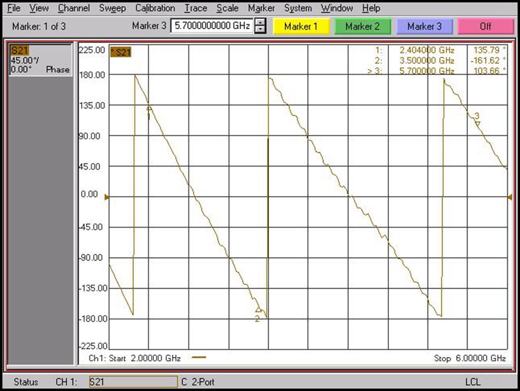
Task: Select marker 2 triangle near -180 degrees
Action: 258,310
